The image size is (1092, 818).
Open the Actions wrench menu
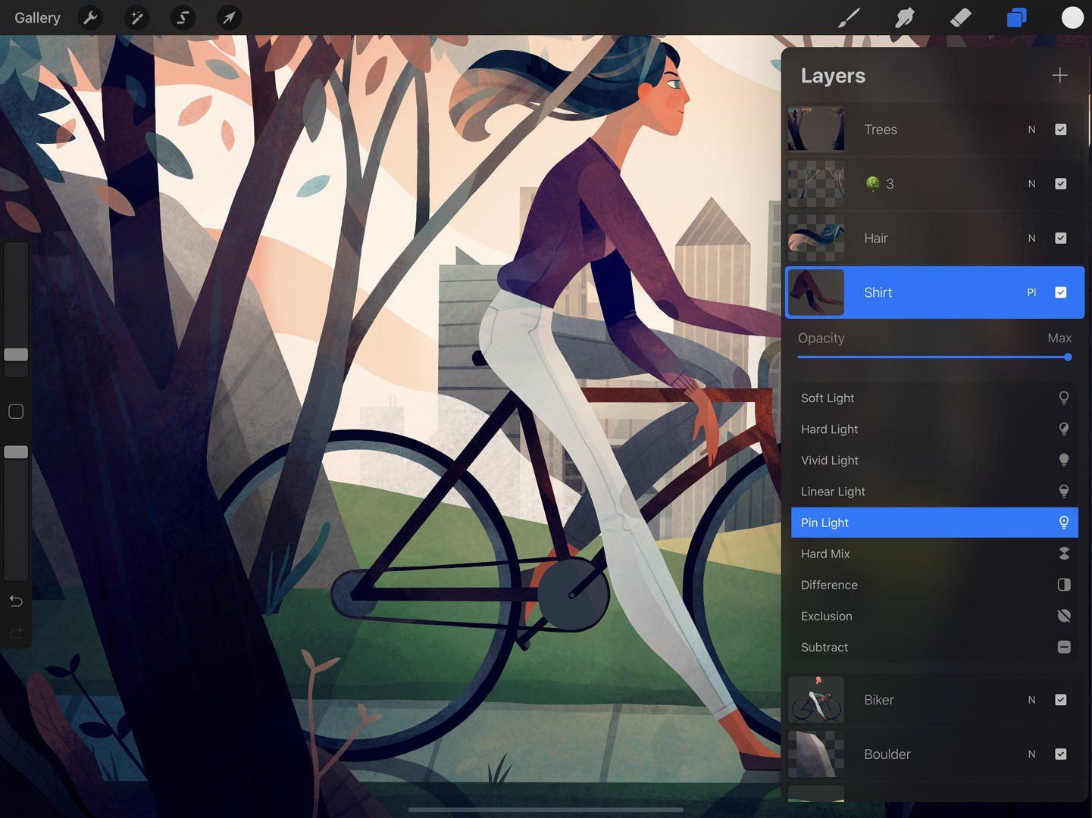click(x=91, y=17)
